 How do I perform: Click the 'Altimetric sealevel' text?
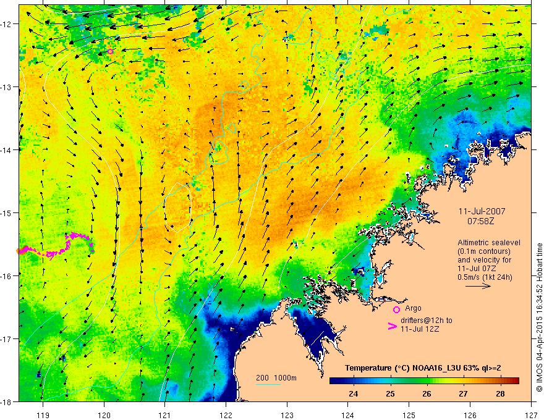pos(489,243)
